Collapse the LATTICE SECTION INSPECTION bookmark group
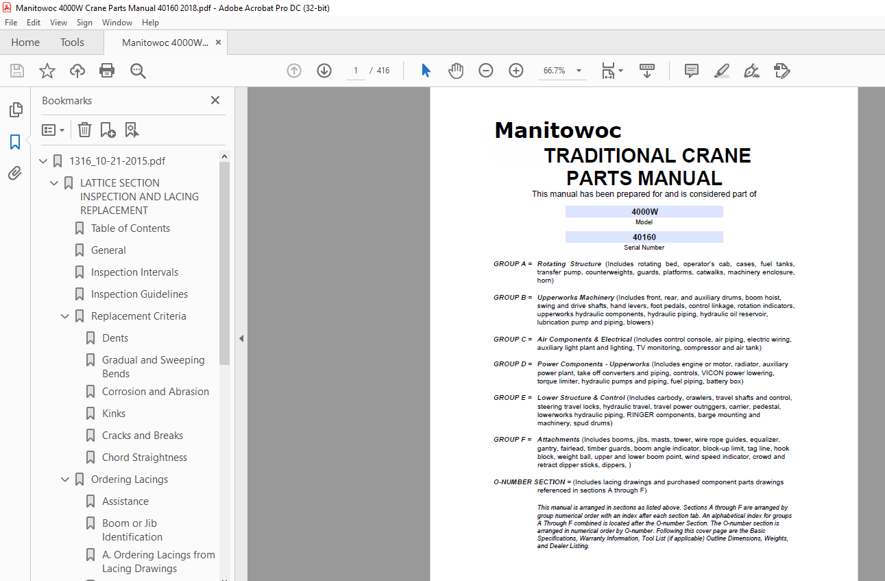Screen dimensions: 885x581 [x=55, y=183]
